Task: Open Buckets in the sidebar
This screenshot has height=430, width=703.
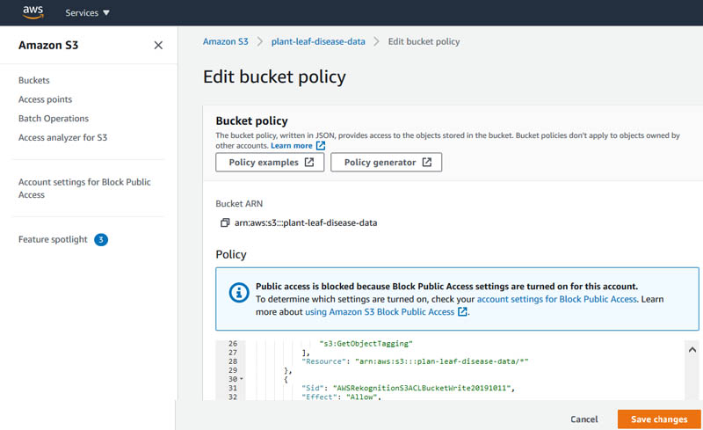Action: point(34,80)
